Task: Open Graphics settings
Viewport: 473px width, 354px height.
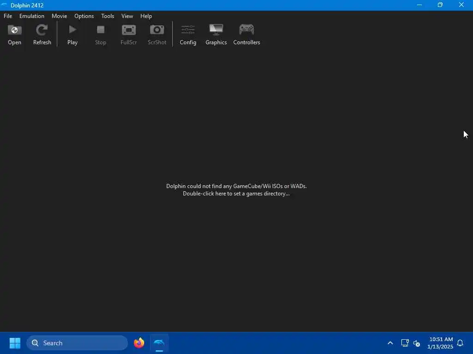Action: (x=216, y=34)
